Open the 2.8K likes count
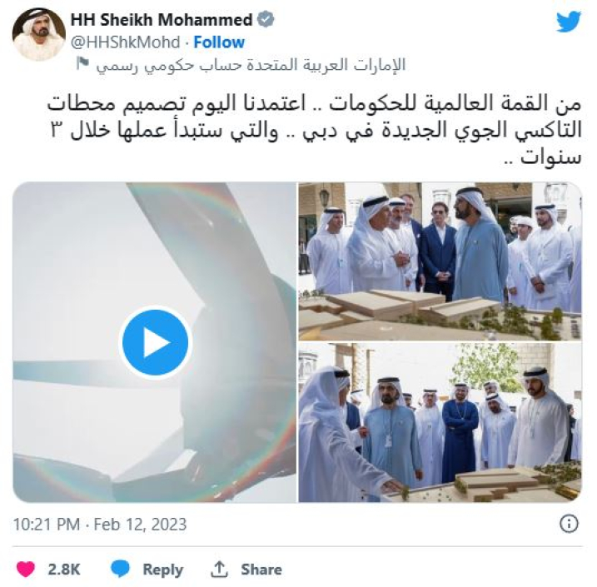The height and width of the screenshot is (587, 597). pyautogui.click(x=64, y=570)
